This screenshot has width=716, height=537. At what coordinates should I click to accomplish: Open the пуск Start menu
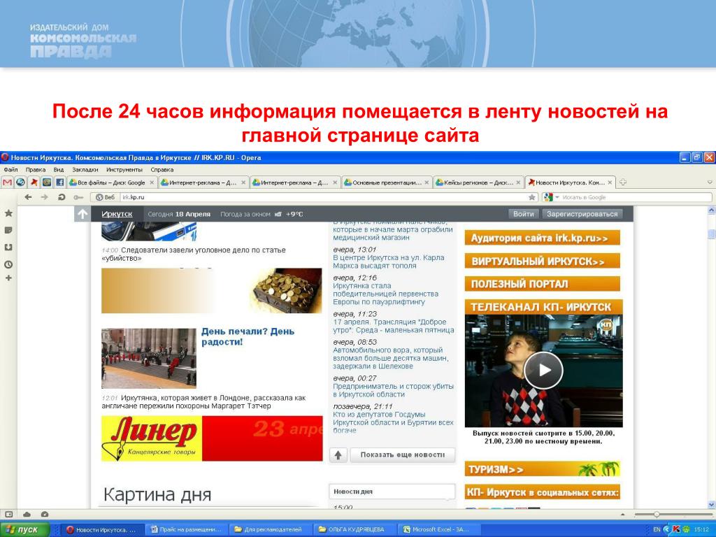(25, 530)
